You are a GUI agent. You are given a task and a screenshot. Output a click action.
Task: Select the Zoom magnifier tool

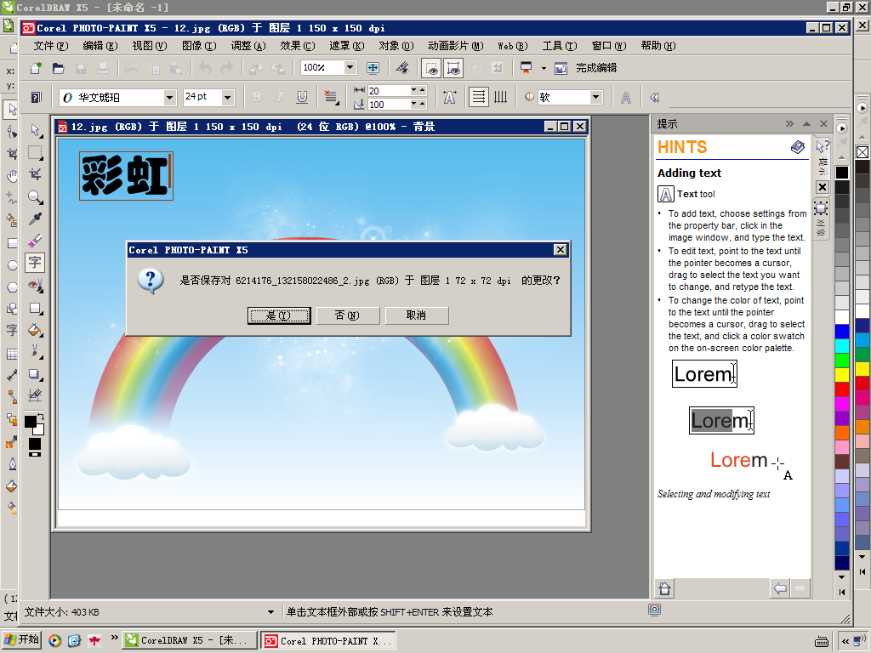click(35, 196)
